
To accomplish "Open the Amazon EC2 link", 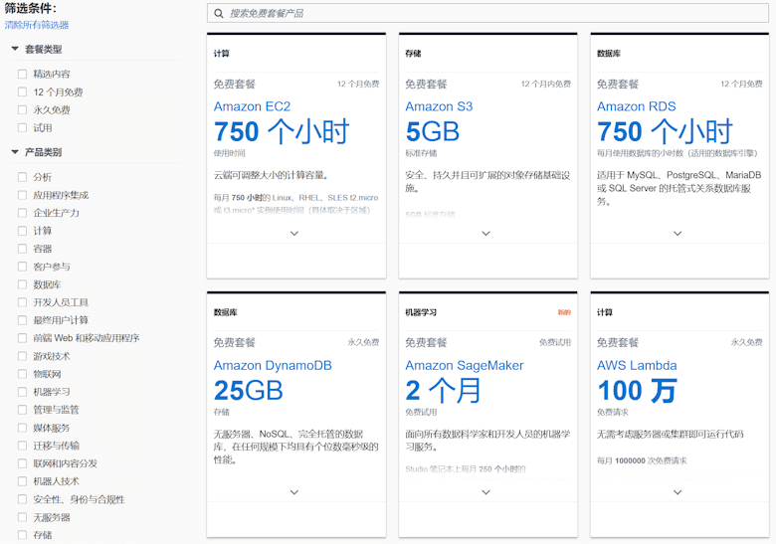I will 252,106.
